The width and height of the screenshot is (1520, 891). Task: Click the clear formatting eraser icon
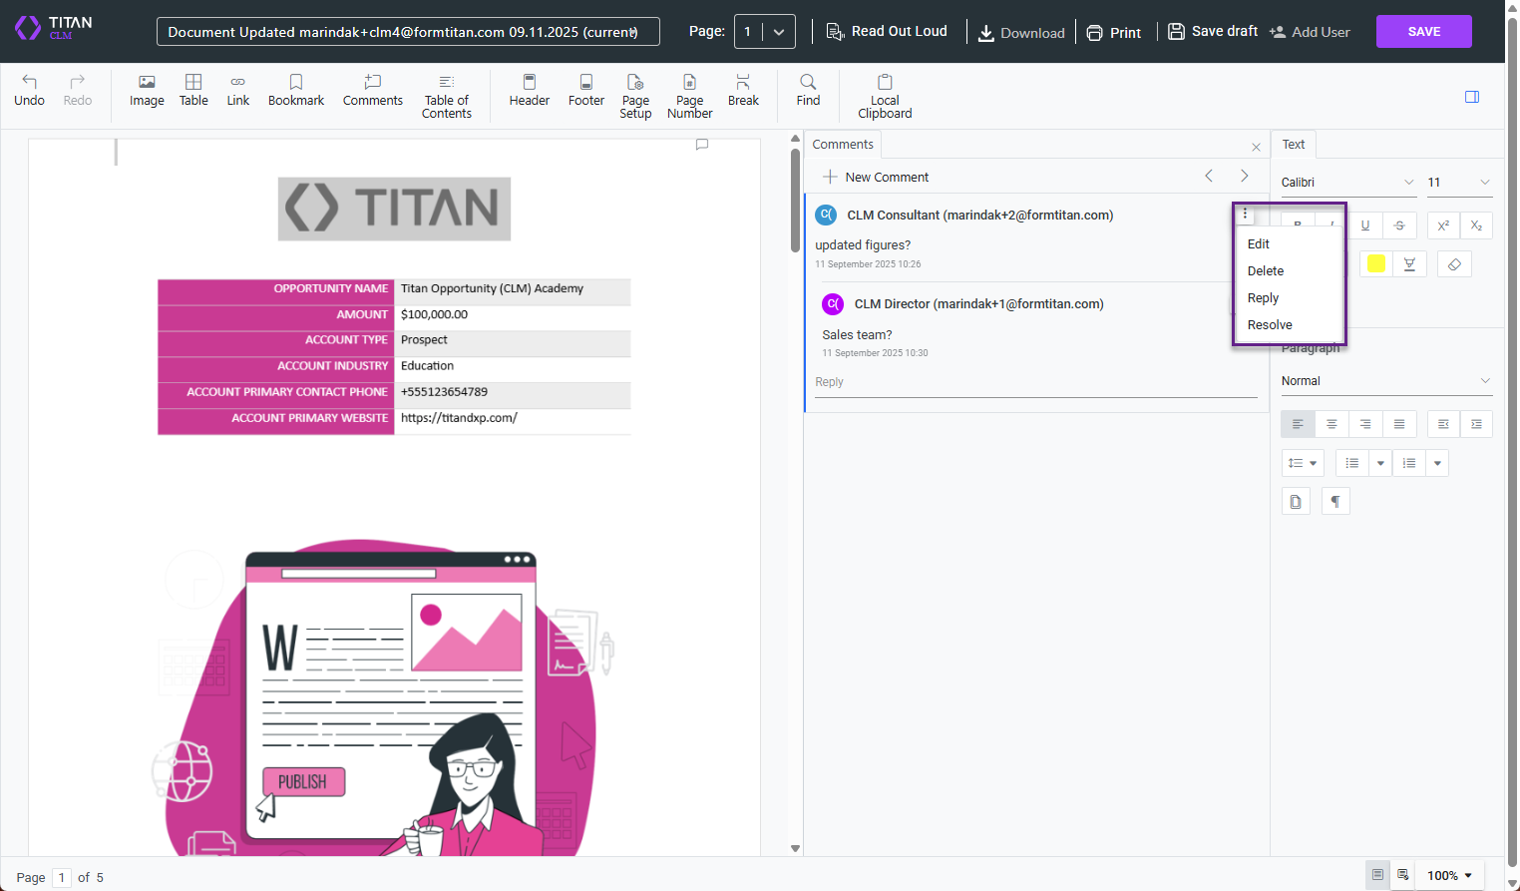click(1454, 264)
